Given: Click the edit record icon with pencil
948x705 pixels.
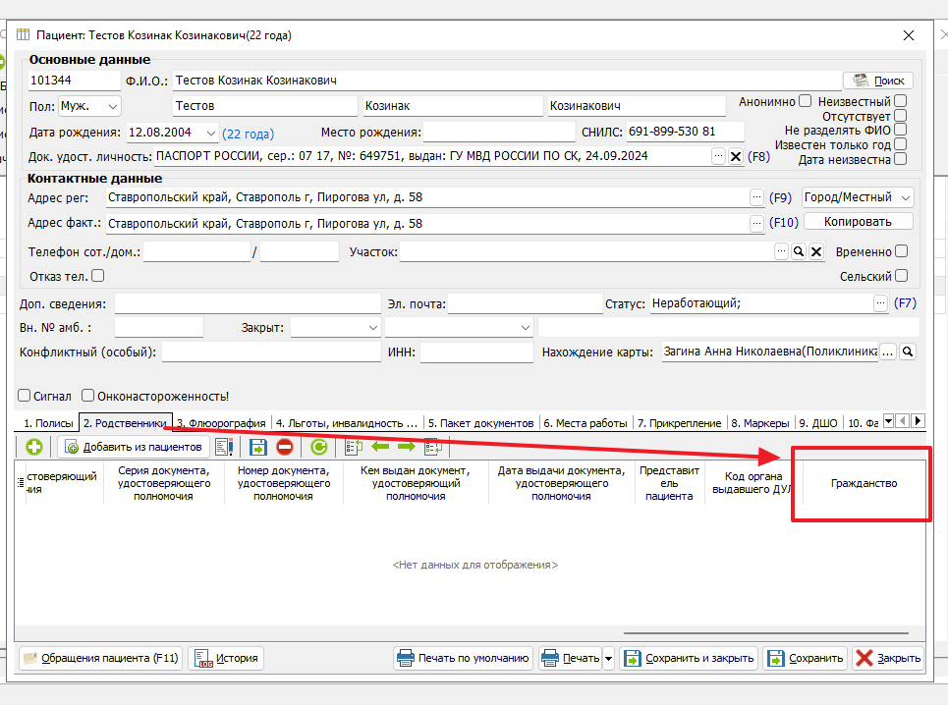Looking at the screenshot, I should pos(224,447).
